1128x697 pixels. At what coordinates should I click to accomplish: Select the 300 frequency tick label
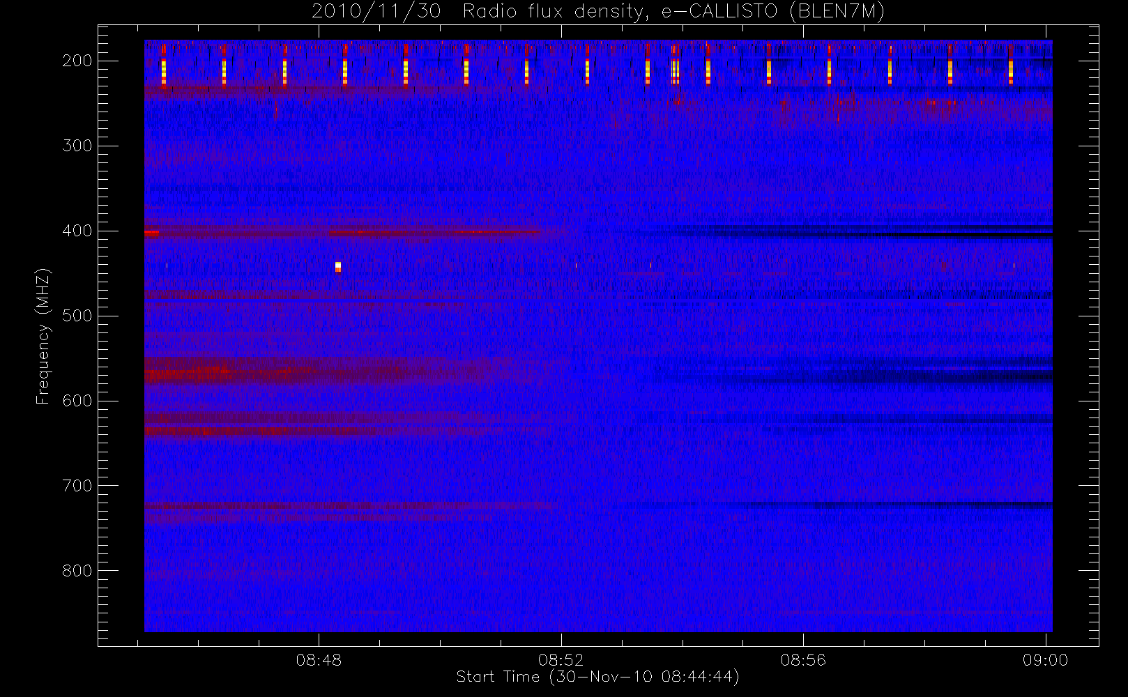click(x=77, y=146)
